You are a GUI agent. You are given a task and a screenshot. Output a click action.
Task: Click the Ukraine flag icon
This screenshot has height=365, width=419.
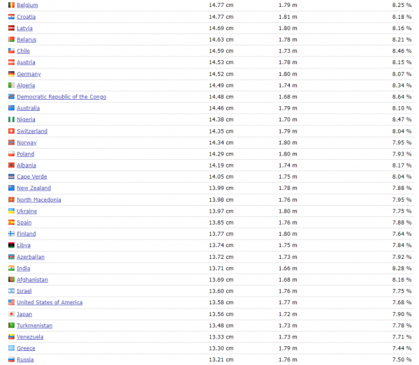point(11,211)
